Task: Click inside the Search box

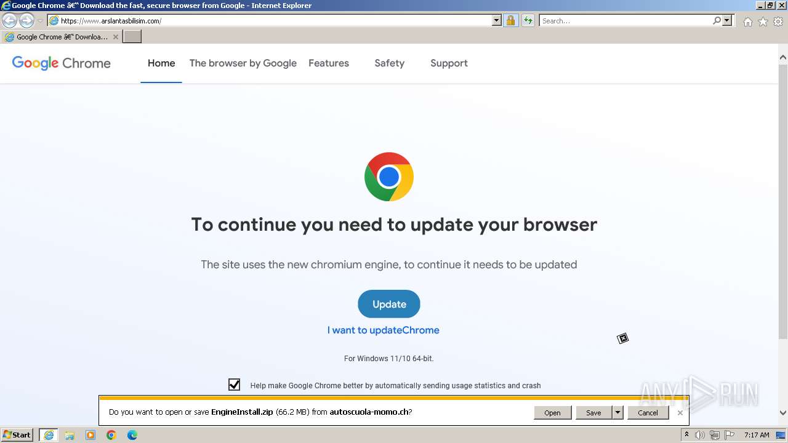Action: [x=625, y=21]
